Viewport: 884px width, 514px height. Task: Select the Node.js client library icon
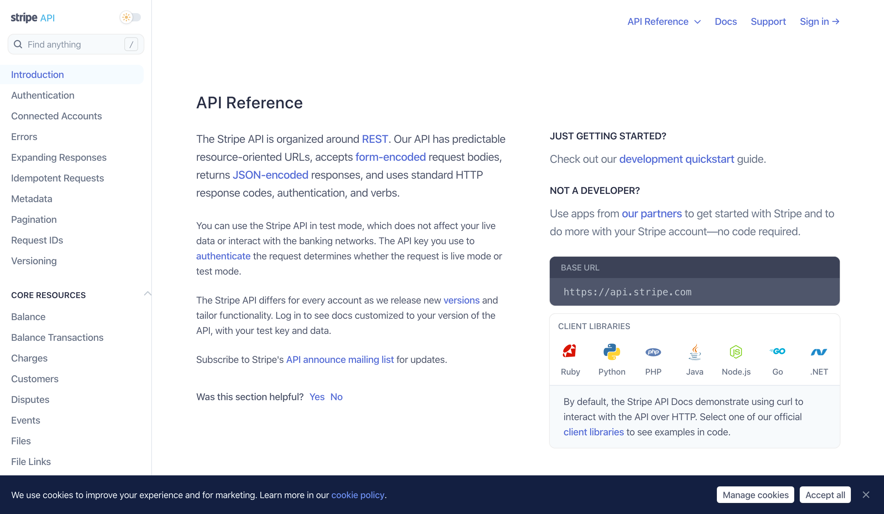pyautogui.click(x=736, y=352)
